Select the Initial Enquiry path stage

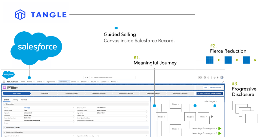[17, 93]
